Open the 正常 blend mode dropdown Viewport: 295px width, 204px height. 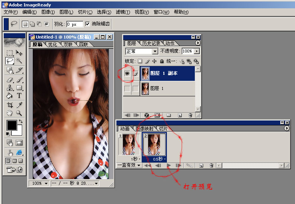pos(154,51)
